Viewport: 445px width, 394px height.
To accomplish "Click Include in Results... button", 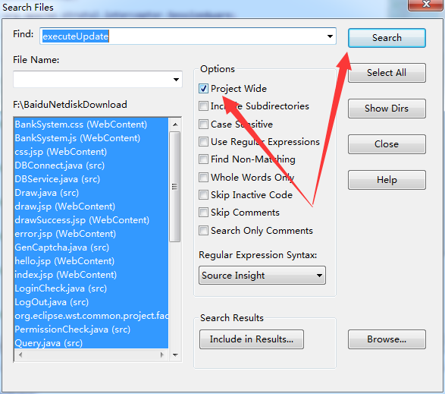I will pos(252,339).
